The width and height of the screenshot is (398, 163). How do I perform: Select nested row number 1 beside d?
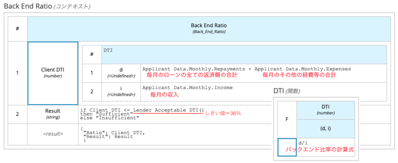click(x=92, y=73)
